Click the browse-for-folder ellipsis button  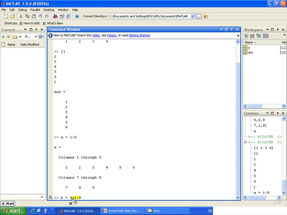click(x=199, y=16)
